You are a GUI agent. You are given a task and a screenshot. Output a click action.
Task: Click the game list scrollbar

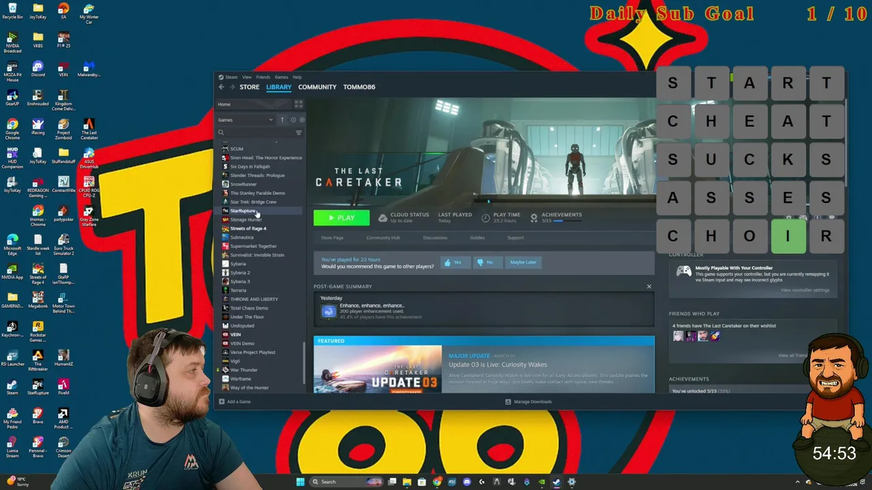[304, 362]
